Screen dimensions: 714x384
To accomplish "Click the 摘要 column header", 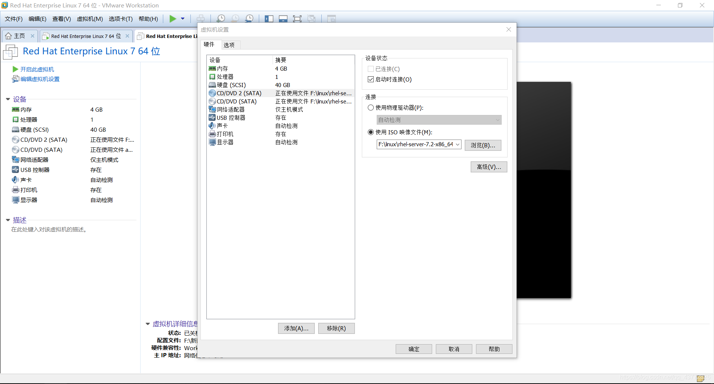I will (x=280, y=60).
